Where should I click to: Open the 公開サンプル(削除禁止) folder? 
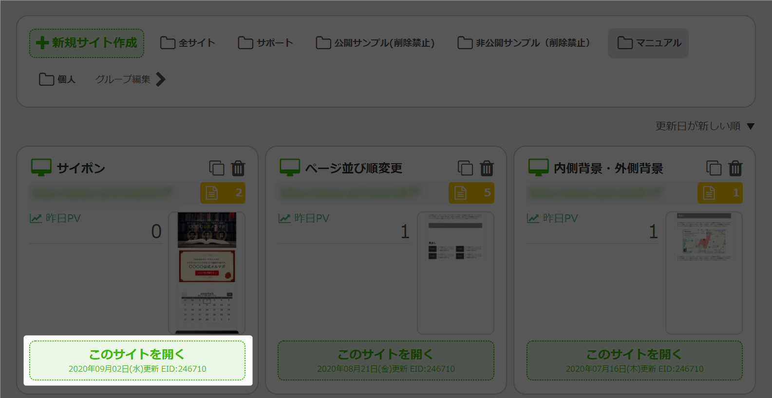pyautogui.click(x=375, y=43)
